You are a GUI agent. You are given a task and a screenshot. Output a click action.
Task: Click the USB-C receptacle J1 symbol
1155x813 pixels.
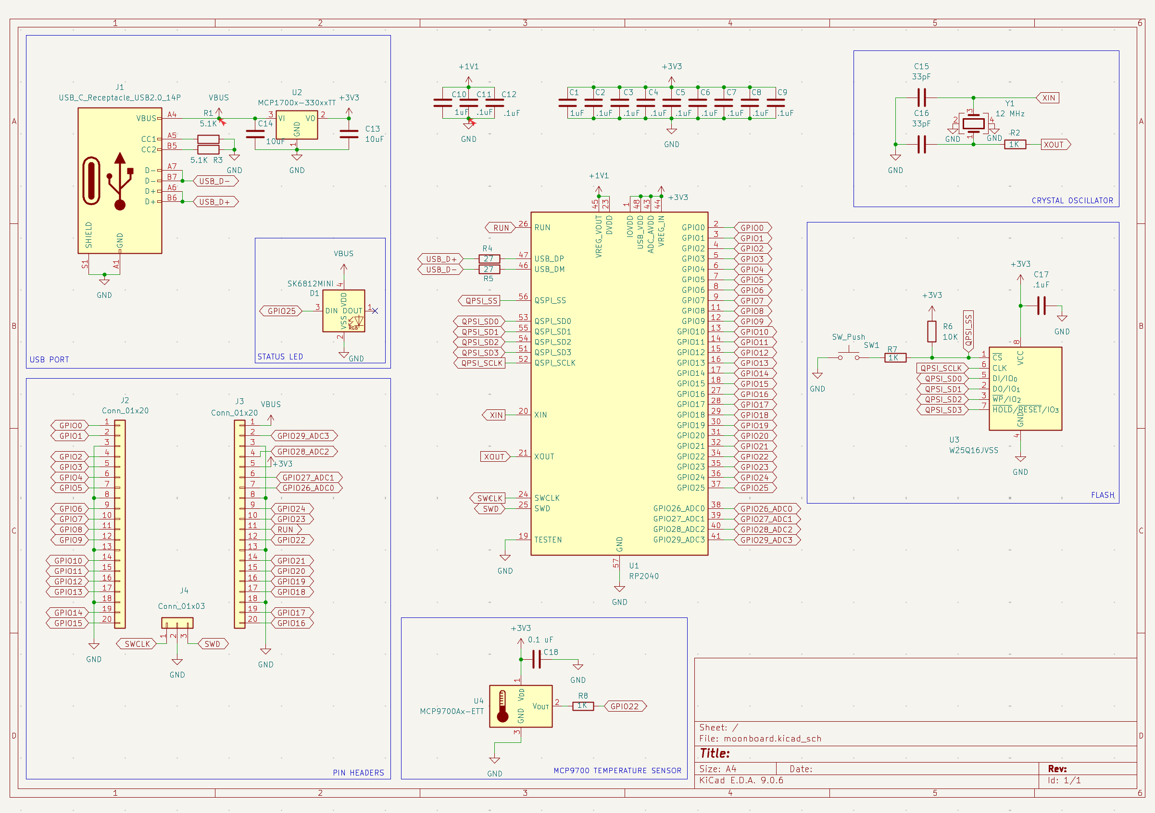119,181
